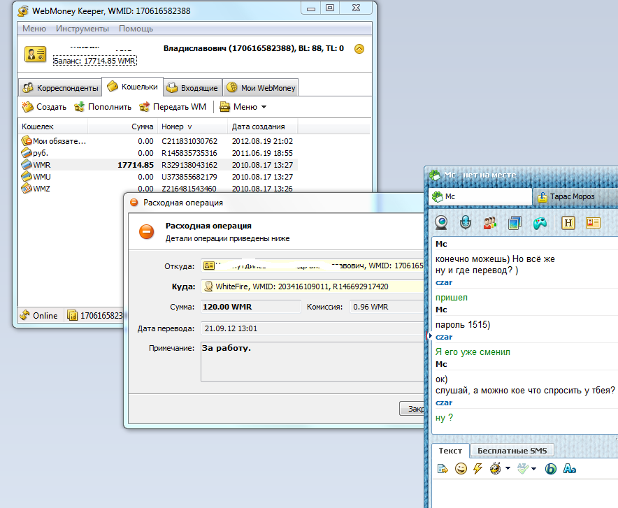618x508 pixels.
Task: Click the Куда recipient field WhiteFire
Action: tap(312, 286)
